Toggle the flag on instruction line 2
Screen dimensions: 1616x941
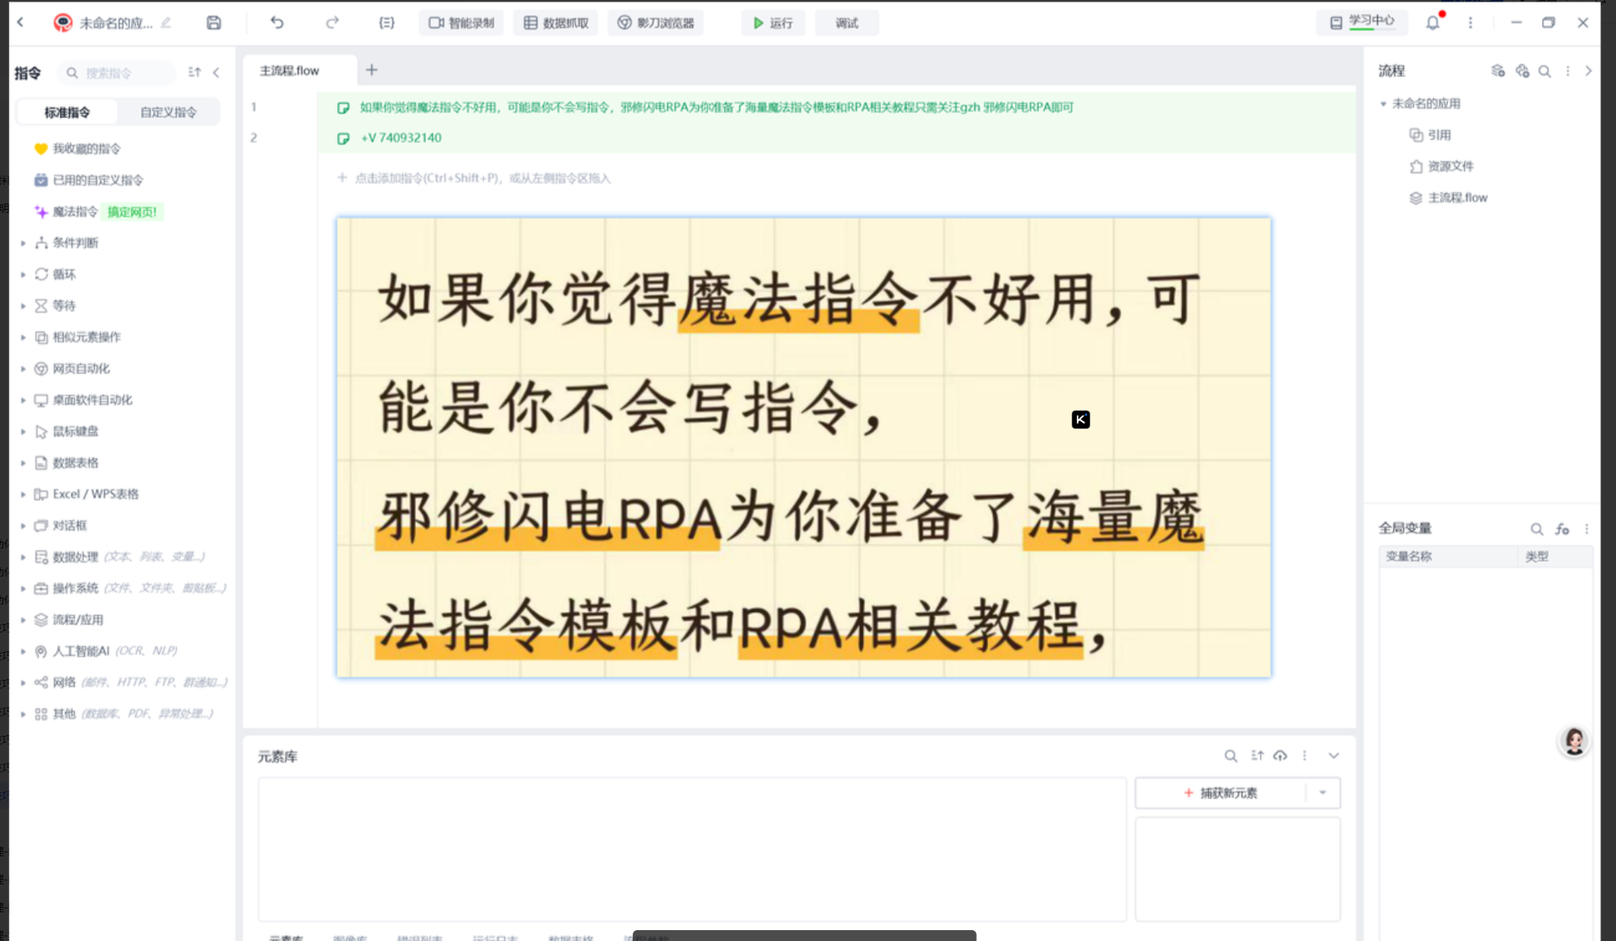(x=343, y=138)
